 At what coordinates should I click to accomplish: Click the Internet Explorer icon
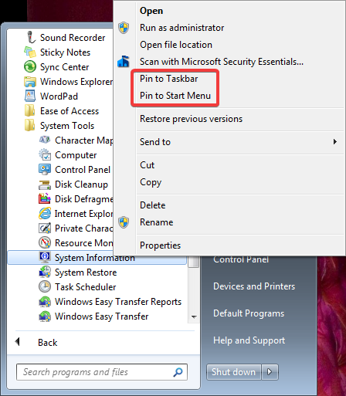[x=45, y=213]
